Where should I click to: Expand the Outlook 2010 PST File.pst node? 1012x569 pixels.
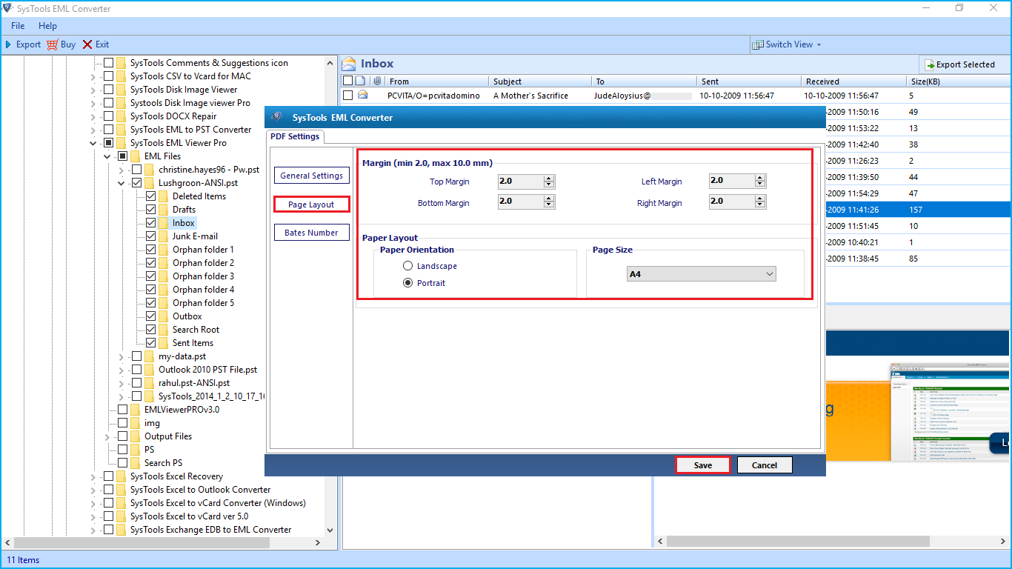pyautogui.click(x=121, y=369)
